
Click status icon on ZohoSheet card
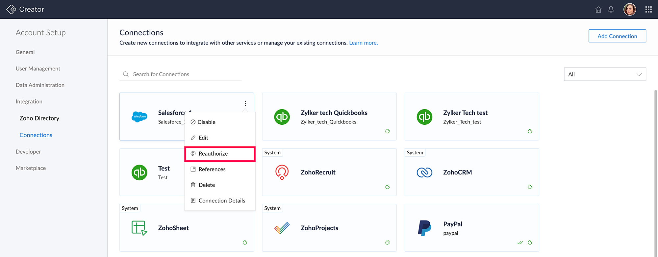tap(245, 243)
